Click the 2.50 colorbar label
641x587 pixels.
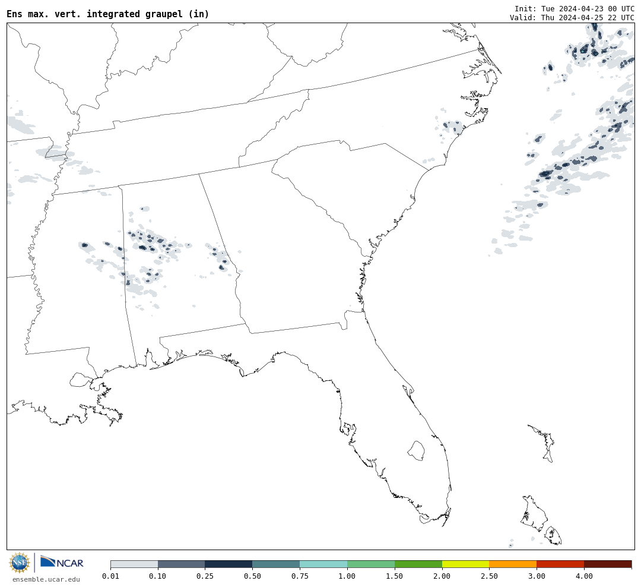coord(489,576)
